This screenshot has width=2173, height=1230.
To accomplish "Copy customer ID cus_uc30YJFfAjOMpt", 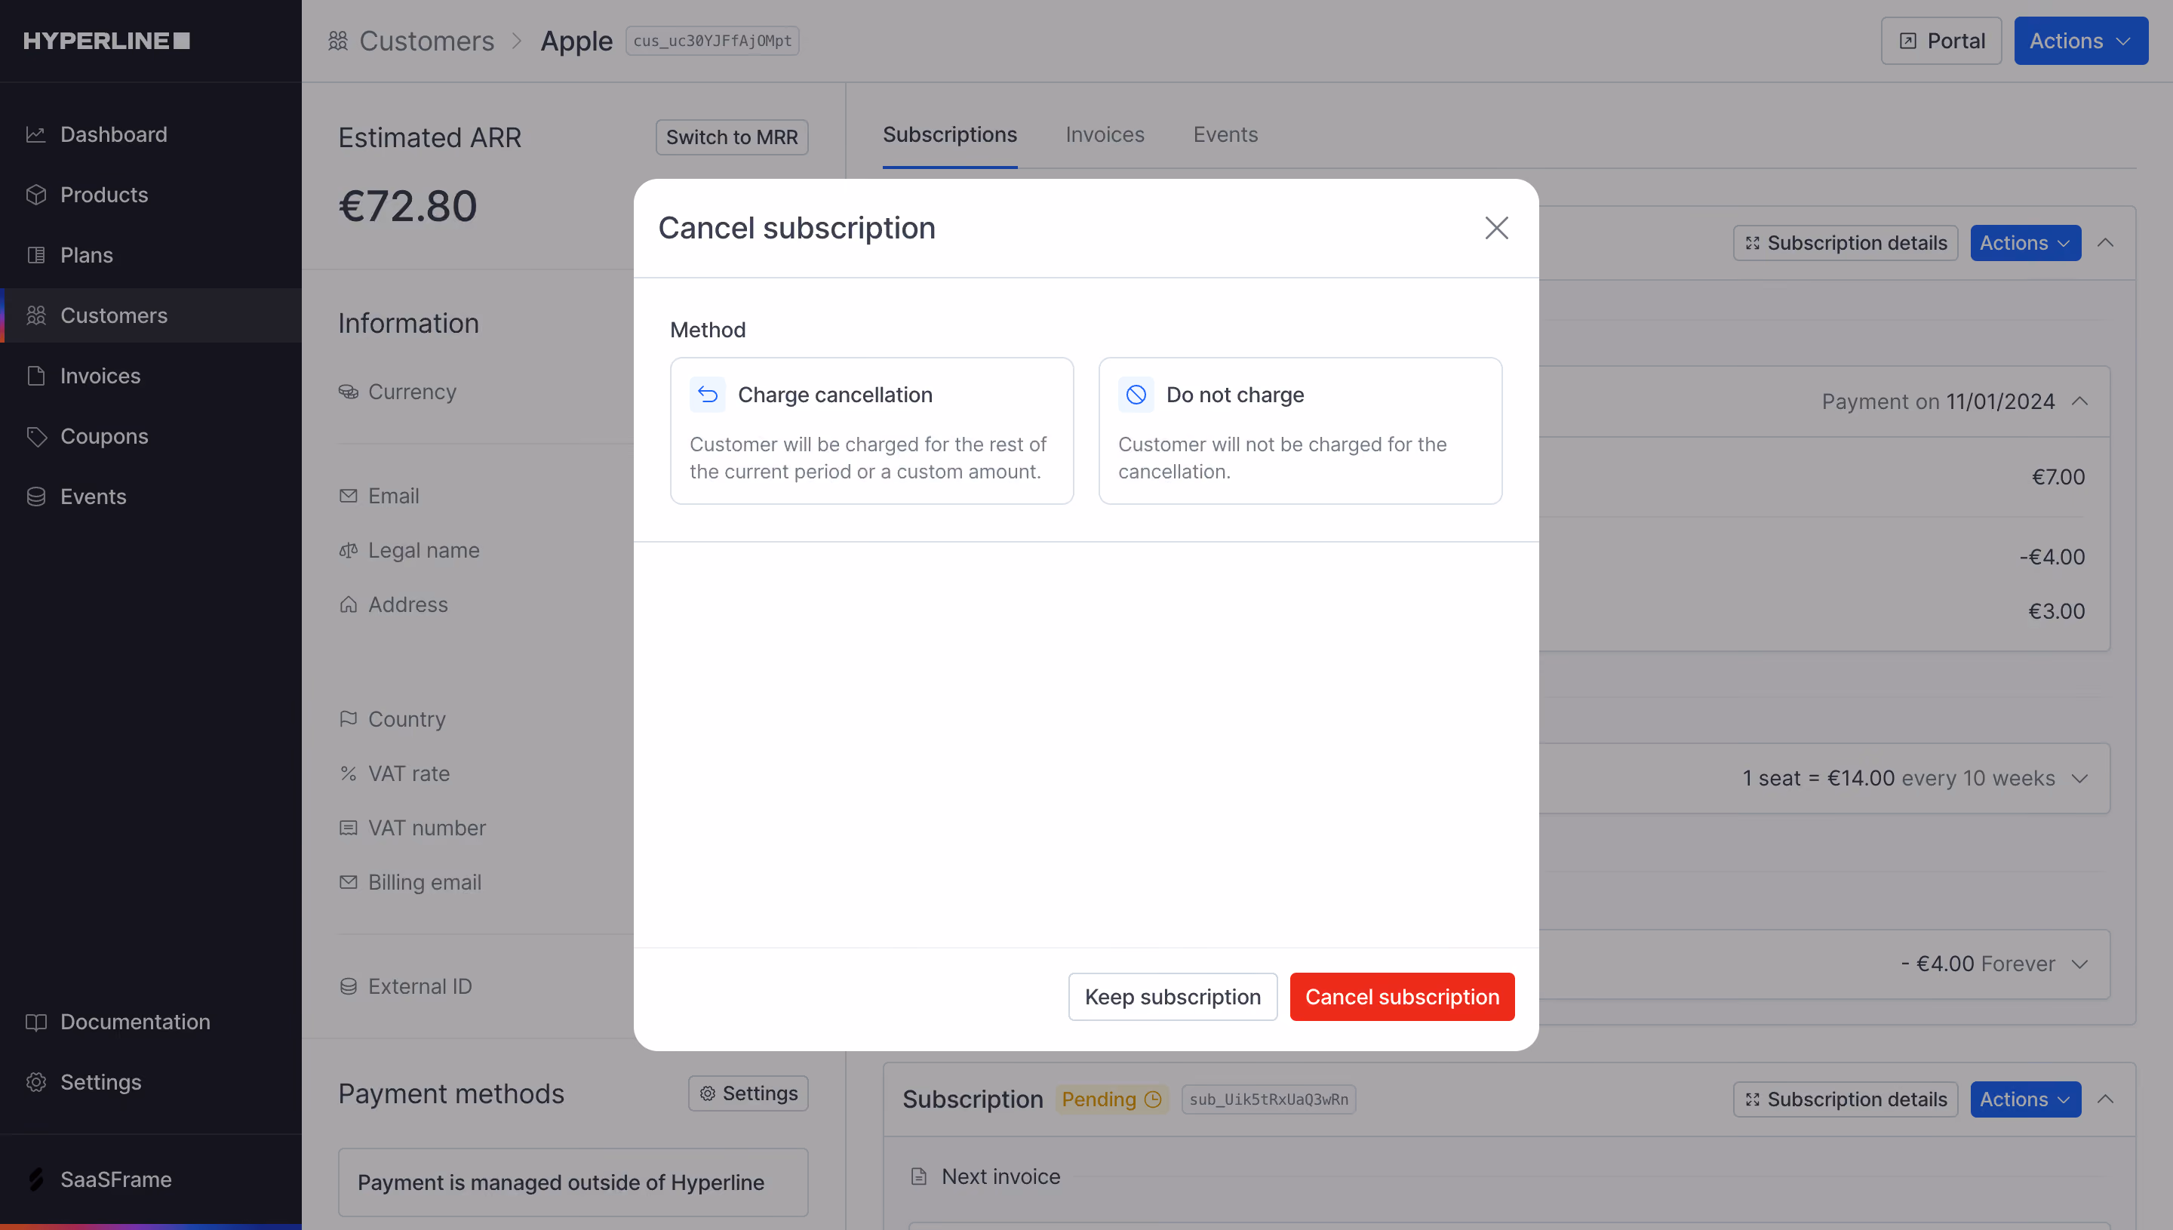I will (712, 41).
